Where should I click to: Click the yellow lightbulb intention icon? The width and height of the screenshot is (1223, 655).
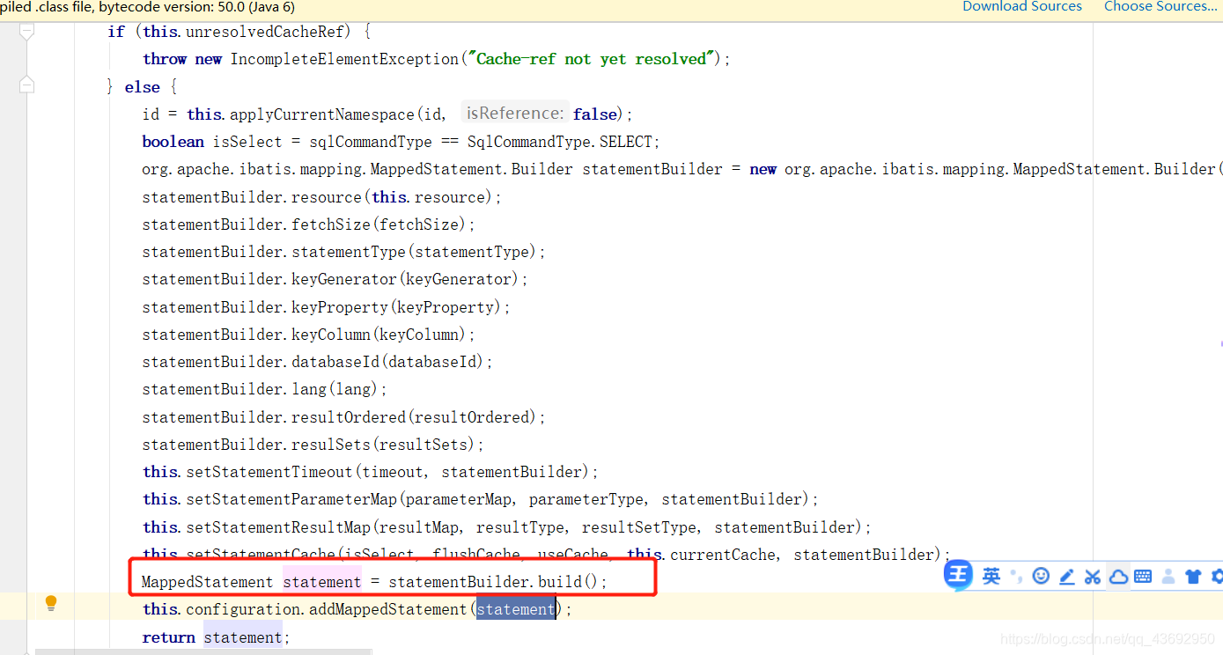[x=51, y=603]
